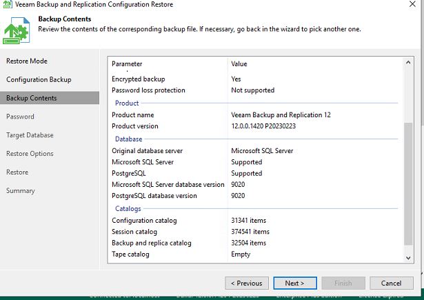Go back with the Previous button
This screenshot has height=300, width=424.
246,283
